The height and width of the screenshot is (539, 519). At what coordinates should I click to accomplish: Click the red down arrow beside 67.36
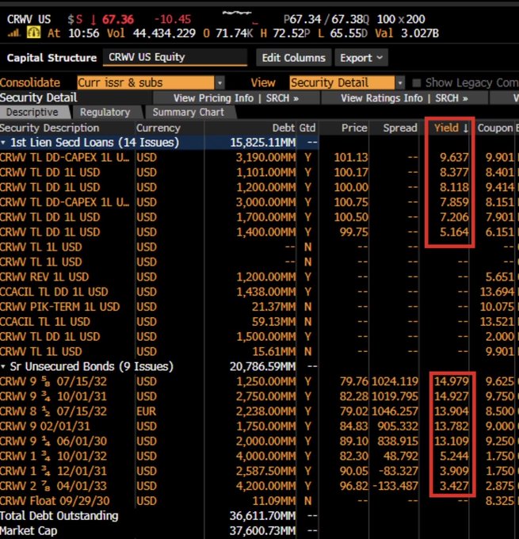pyautogui.click(x=93, y=19)
